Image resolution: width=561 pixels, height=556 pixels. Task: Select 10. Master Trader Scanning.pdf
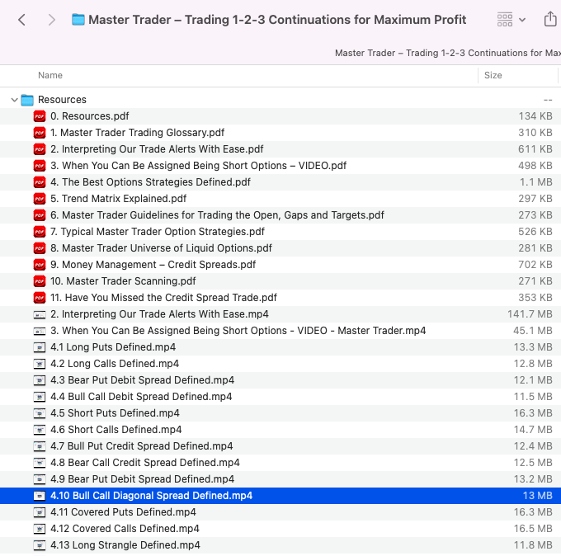pyautogui.click(x=123, y=280)
